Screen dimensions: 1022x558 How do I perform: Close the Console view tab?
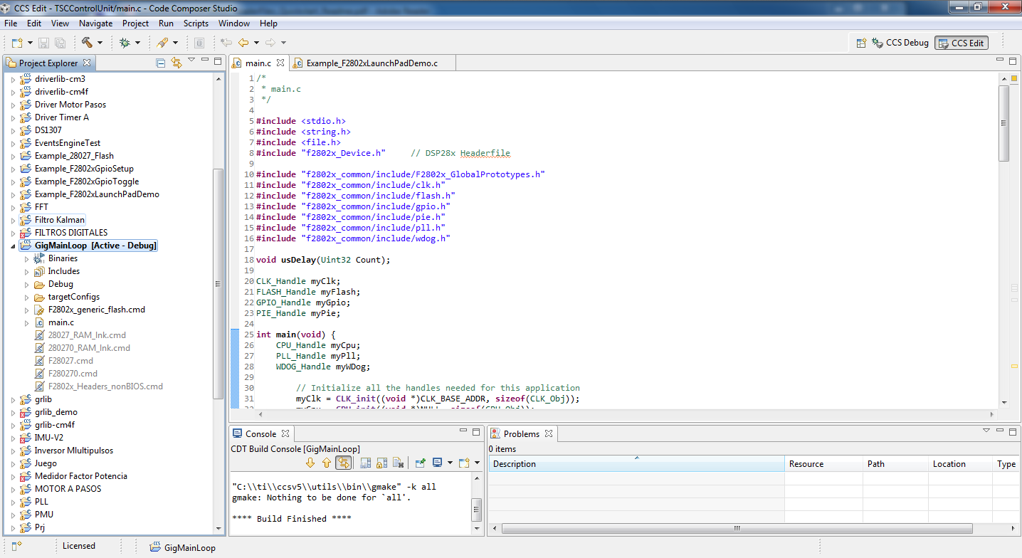pos(285,433)
